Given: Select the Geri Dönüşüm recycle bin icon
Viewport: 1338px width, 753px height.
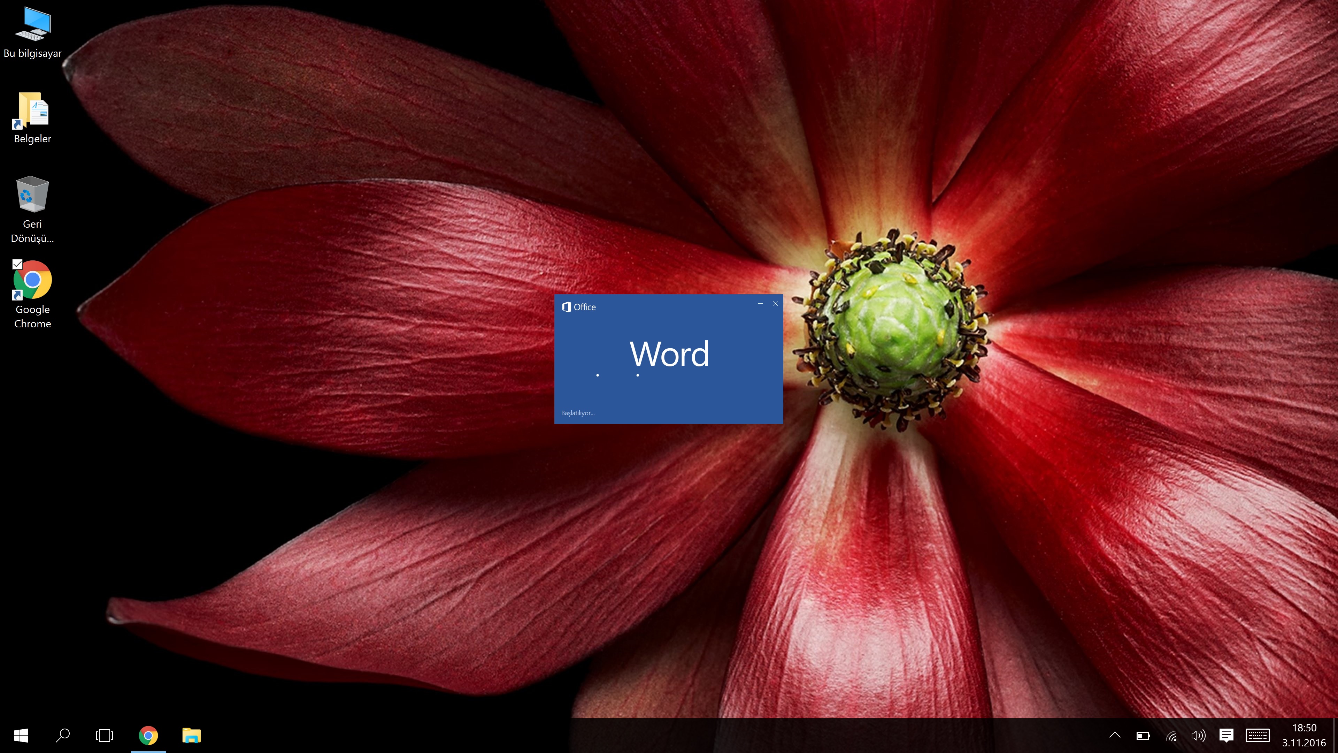Looking at the screenshot, I should tap(32, 210).
